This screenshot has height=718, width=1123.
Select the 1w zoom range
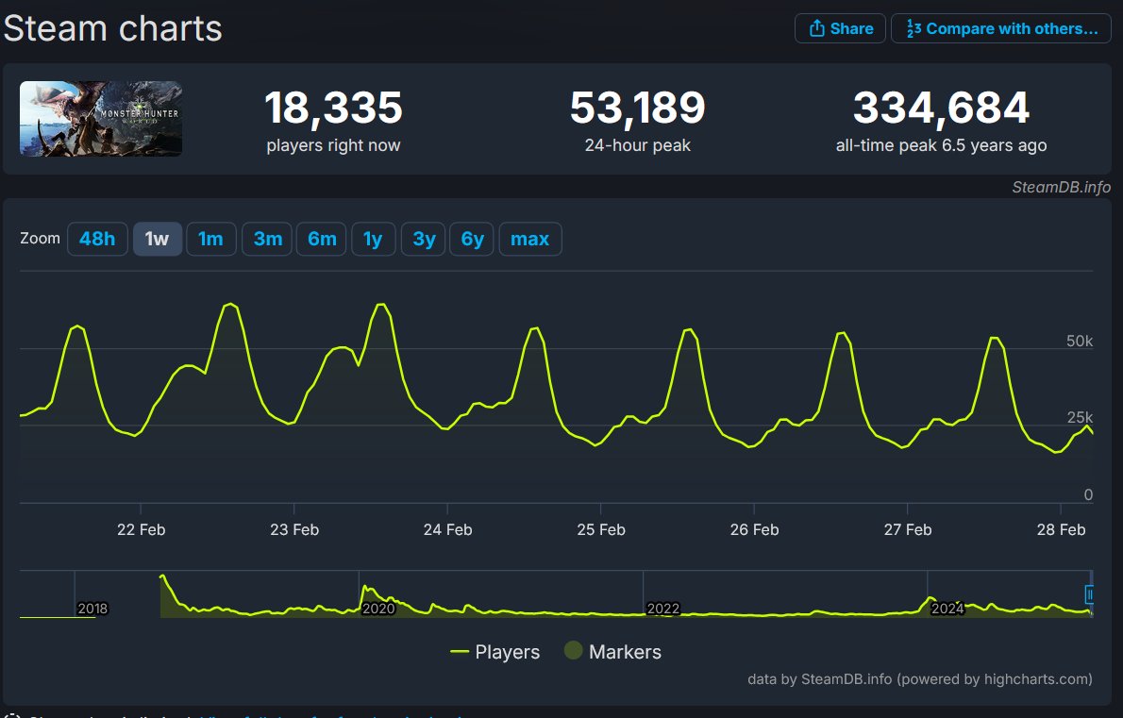tap(157, 239)
